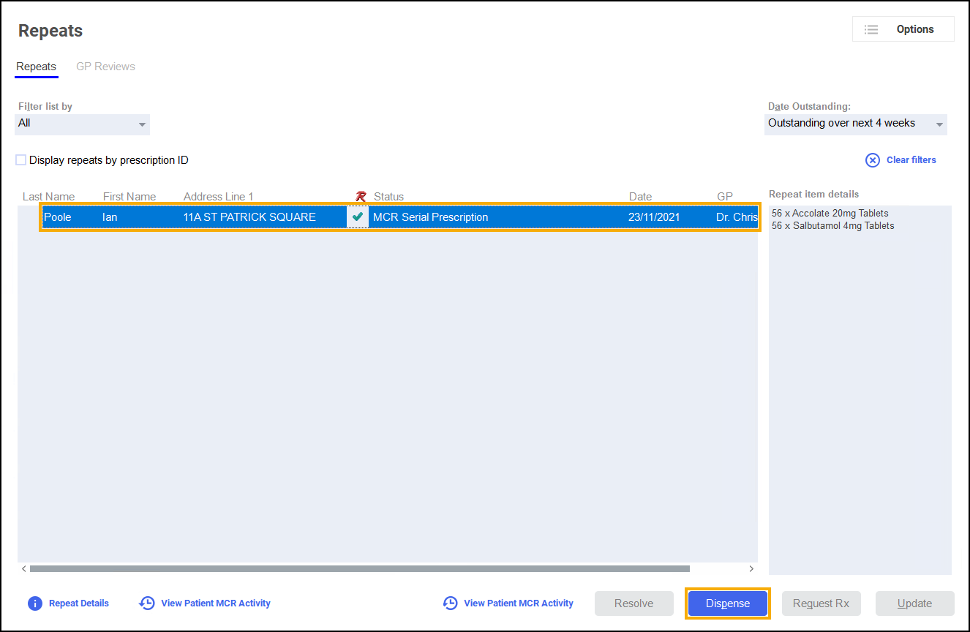Viewport: 970px width, 632px height.
Task: Select the Repeats tab
Action: [36, 67]
